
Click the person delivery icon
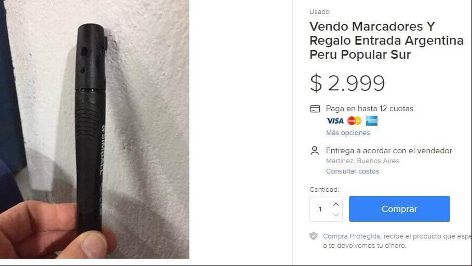coord(315,150)
